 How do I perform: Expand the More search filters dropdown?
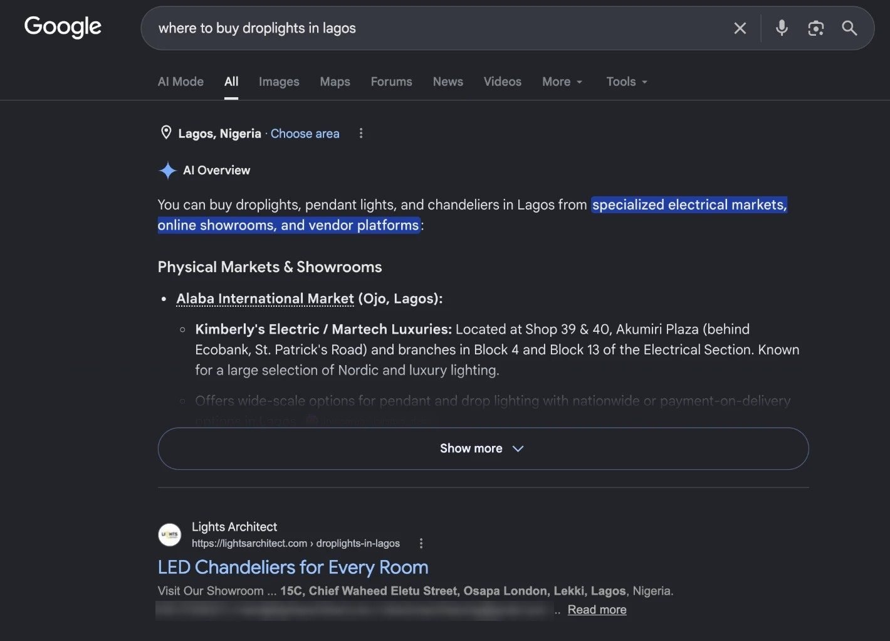point(562,82)
